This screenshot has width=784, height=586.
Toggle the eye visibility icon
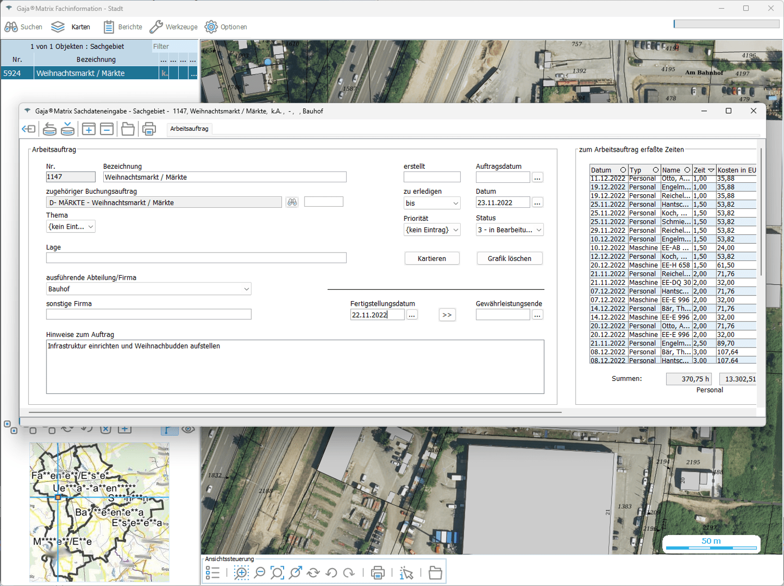pos(188,430)
